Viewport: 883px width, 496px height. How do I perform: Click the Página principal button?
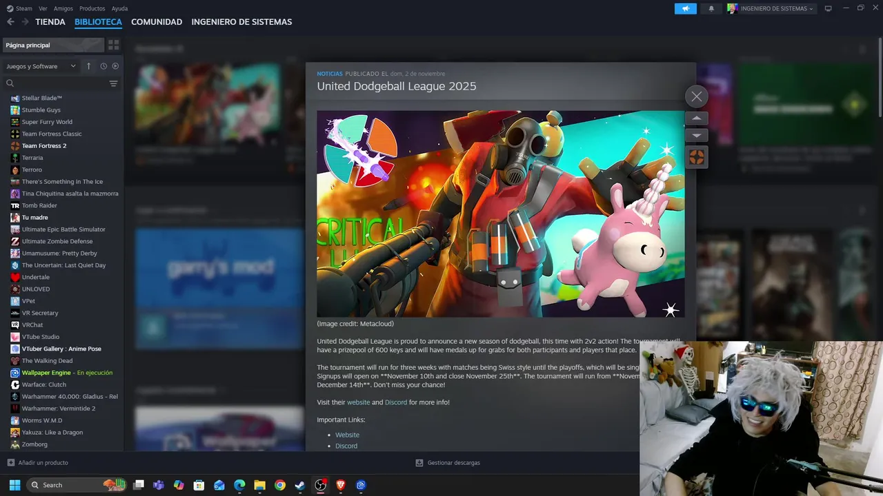tap(52, 45)
